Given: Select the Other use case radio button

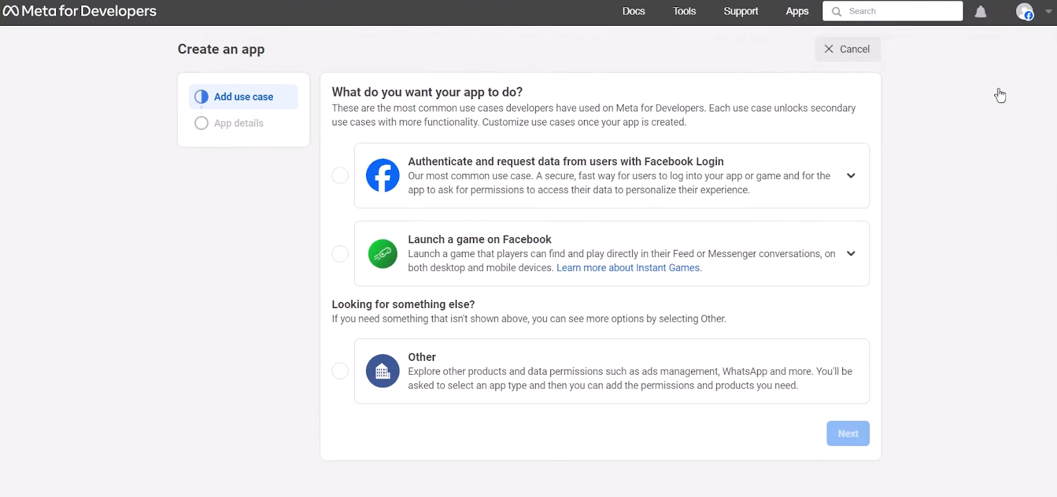Looking at the screenshot, I should click(340, 371).
